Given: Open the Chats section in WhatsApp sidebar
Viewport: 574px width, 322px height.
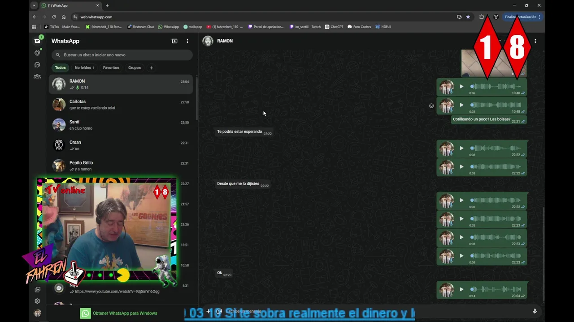Looking at the screenshot, I should (37, 41).
